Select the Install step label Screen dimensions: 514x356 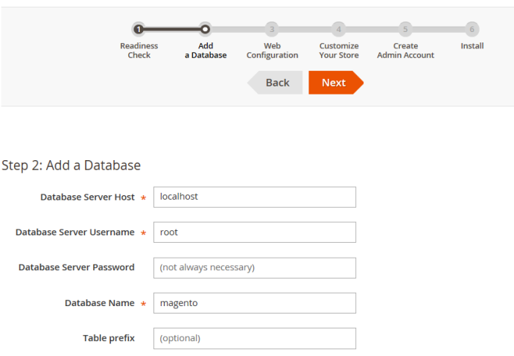pos(472,46)
